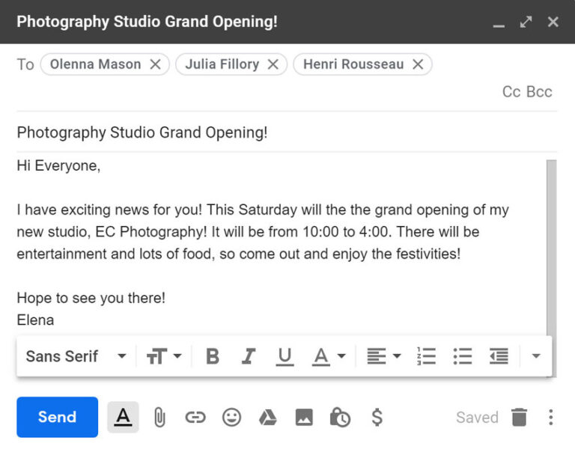This screenshot has height=452, width=575.
Task: Click the subject line field
Action: (287, 132)
